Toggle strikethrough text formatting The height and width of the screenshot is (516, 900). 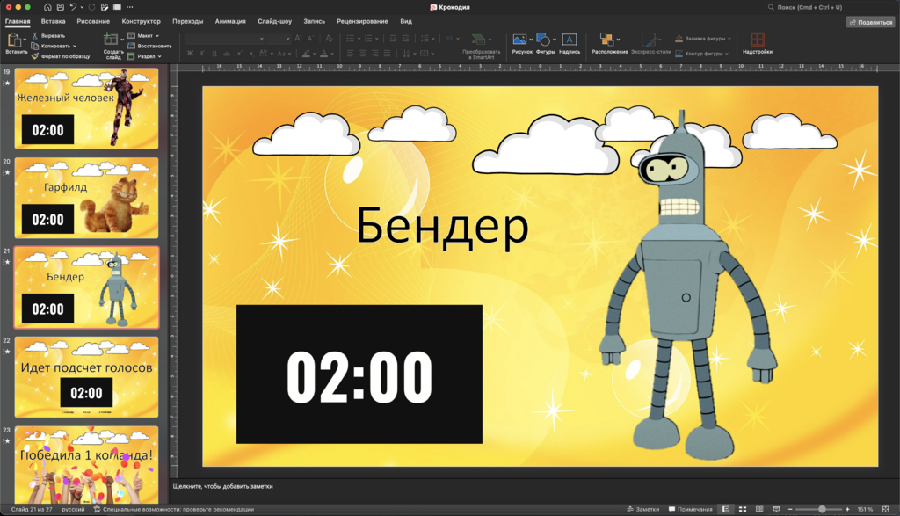pyautogui.click(x=227, y=54)
